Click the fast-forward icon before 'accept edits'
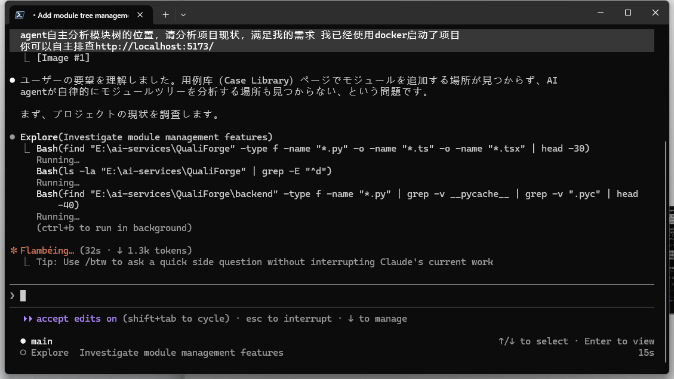Screen dimensions: 674x379 coord(27,319)
